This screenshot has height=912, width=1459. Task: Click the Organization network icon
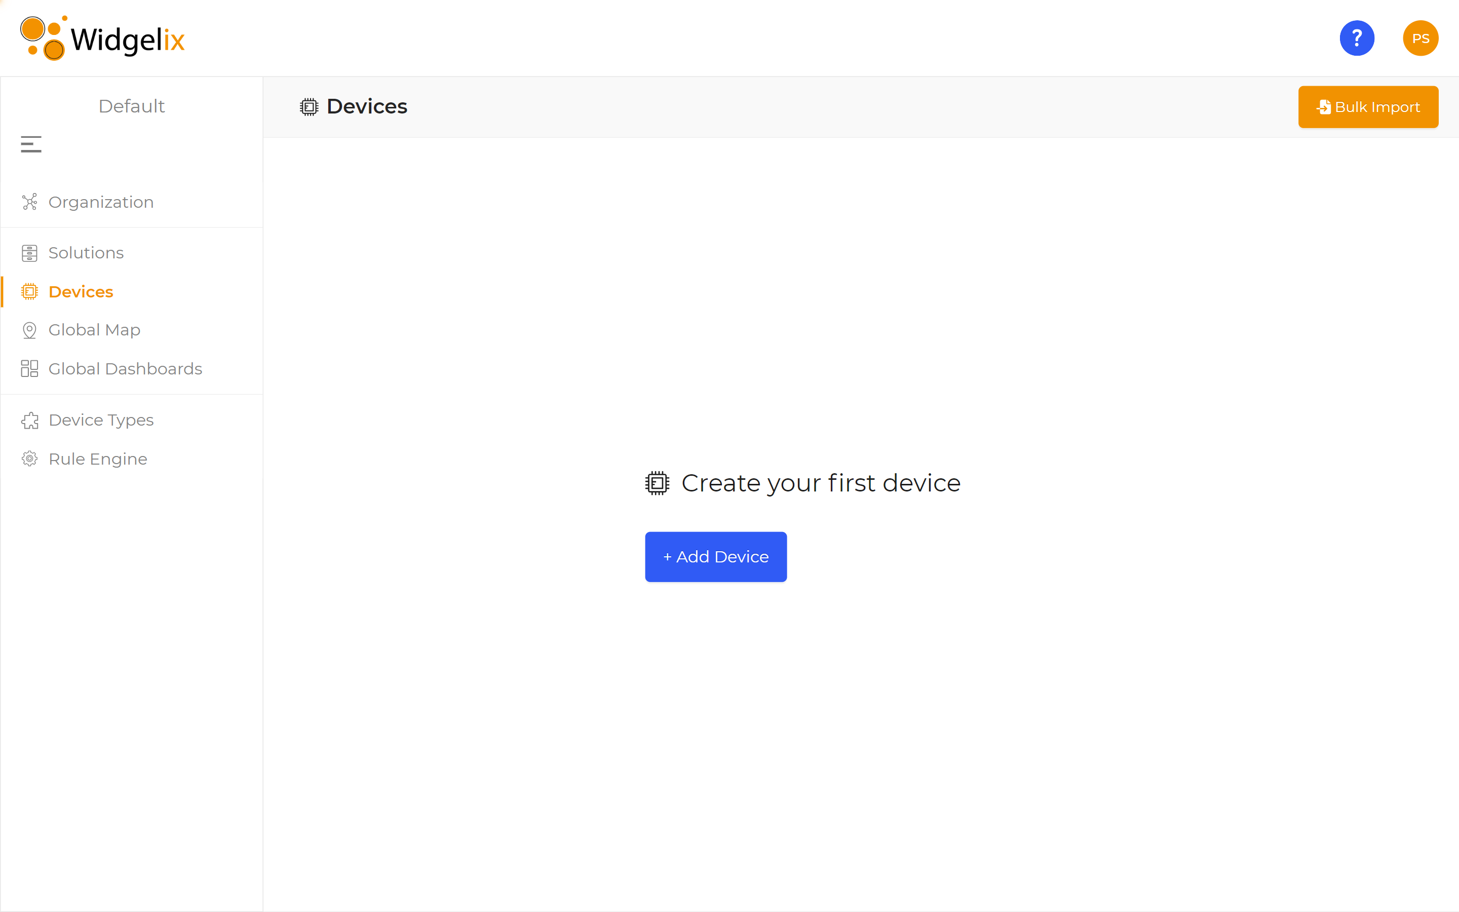[x=29, y=202]
